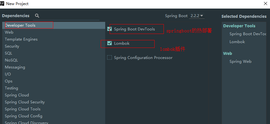
Task: Close the New Project dialog
Action: (266, 3)
